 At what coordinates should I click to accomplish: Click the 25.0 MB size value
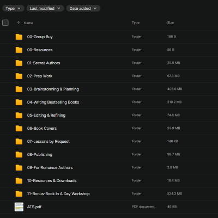click(x=173, y=63)
